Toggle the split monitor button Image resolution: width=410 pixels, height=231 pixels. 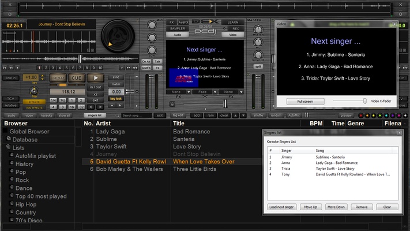258,66
